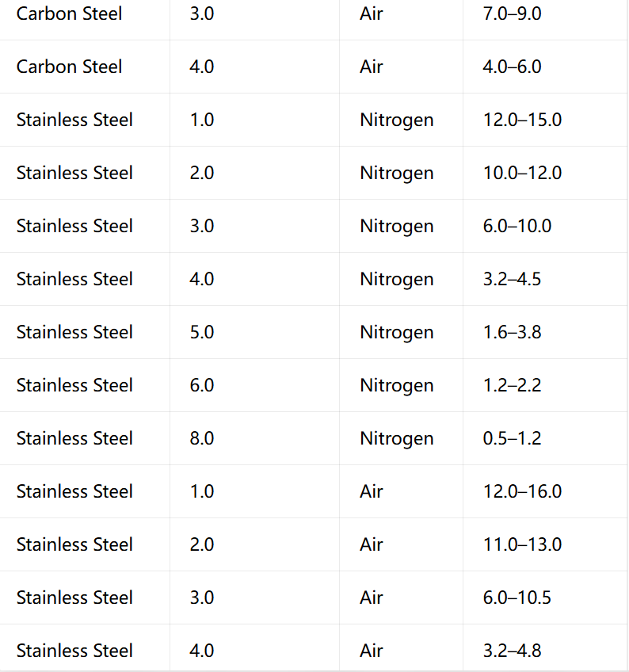Click Nitrogen in the 8.0 thickness row

tap(396, 440)
